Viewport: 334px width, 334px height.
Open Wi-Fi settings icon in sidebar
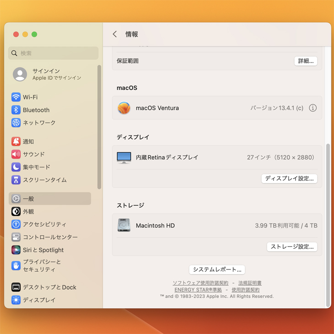pos(16,97)
